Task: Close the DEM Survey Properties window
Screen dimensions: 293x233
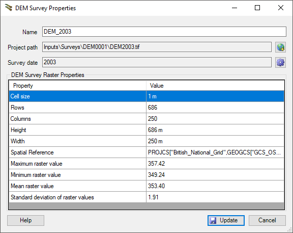Action: [x=281, y=8]
